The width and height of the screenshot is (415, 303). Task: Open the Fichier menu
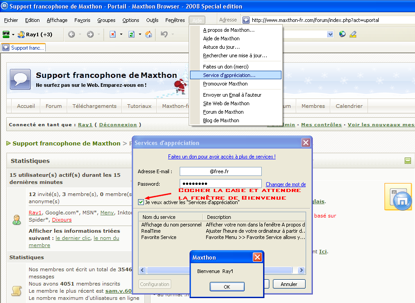[x=11, y=20]
